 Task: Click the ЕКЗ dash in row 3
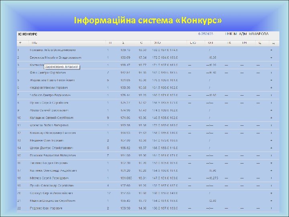pyautogui.click(x=189, y=65)
